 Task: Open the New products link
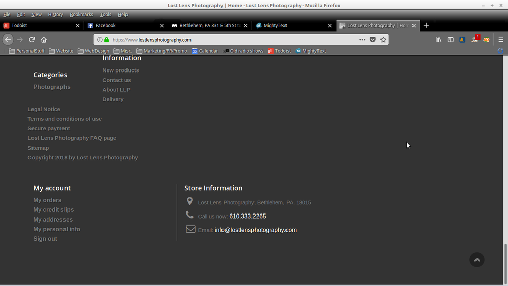click(x=120, y=70)
